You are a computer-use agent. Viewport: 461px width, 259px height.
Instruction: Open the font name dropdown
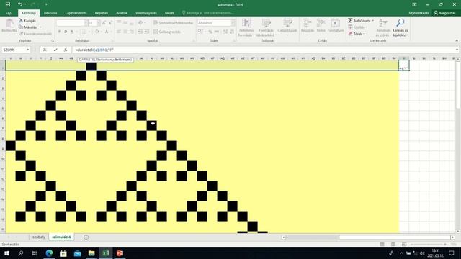click(86, 23)
